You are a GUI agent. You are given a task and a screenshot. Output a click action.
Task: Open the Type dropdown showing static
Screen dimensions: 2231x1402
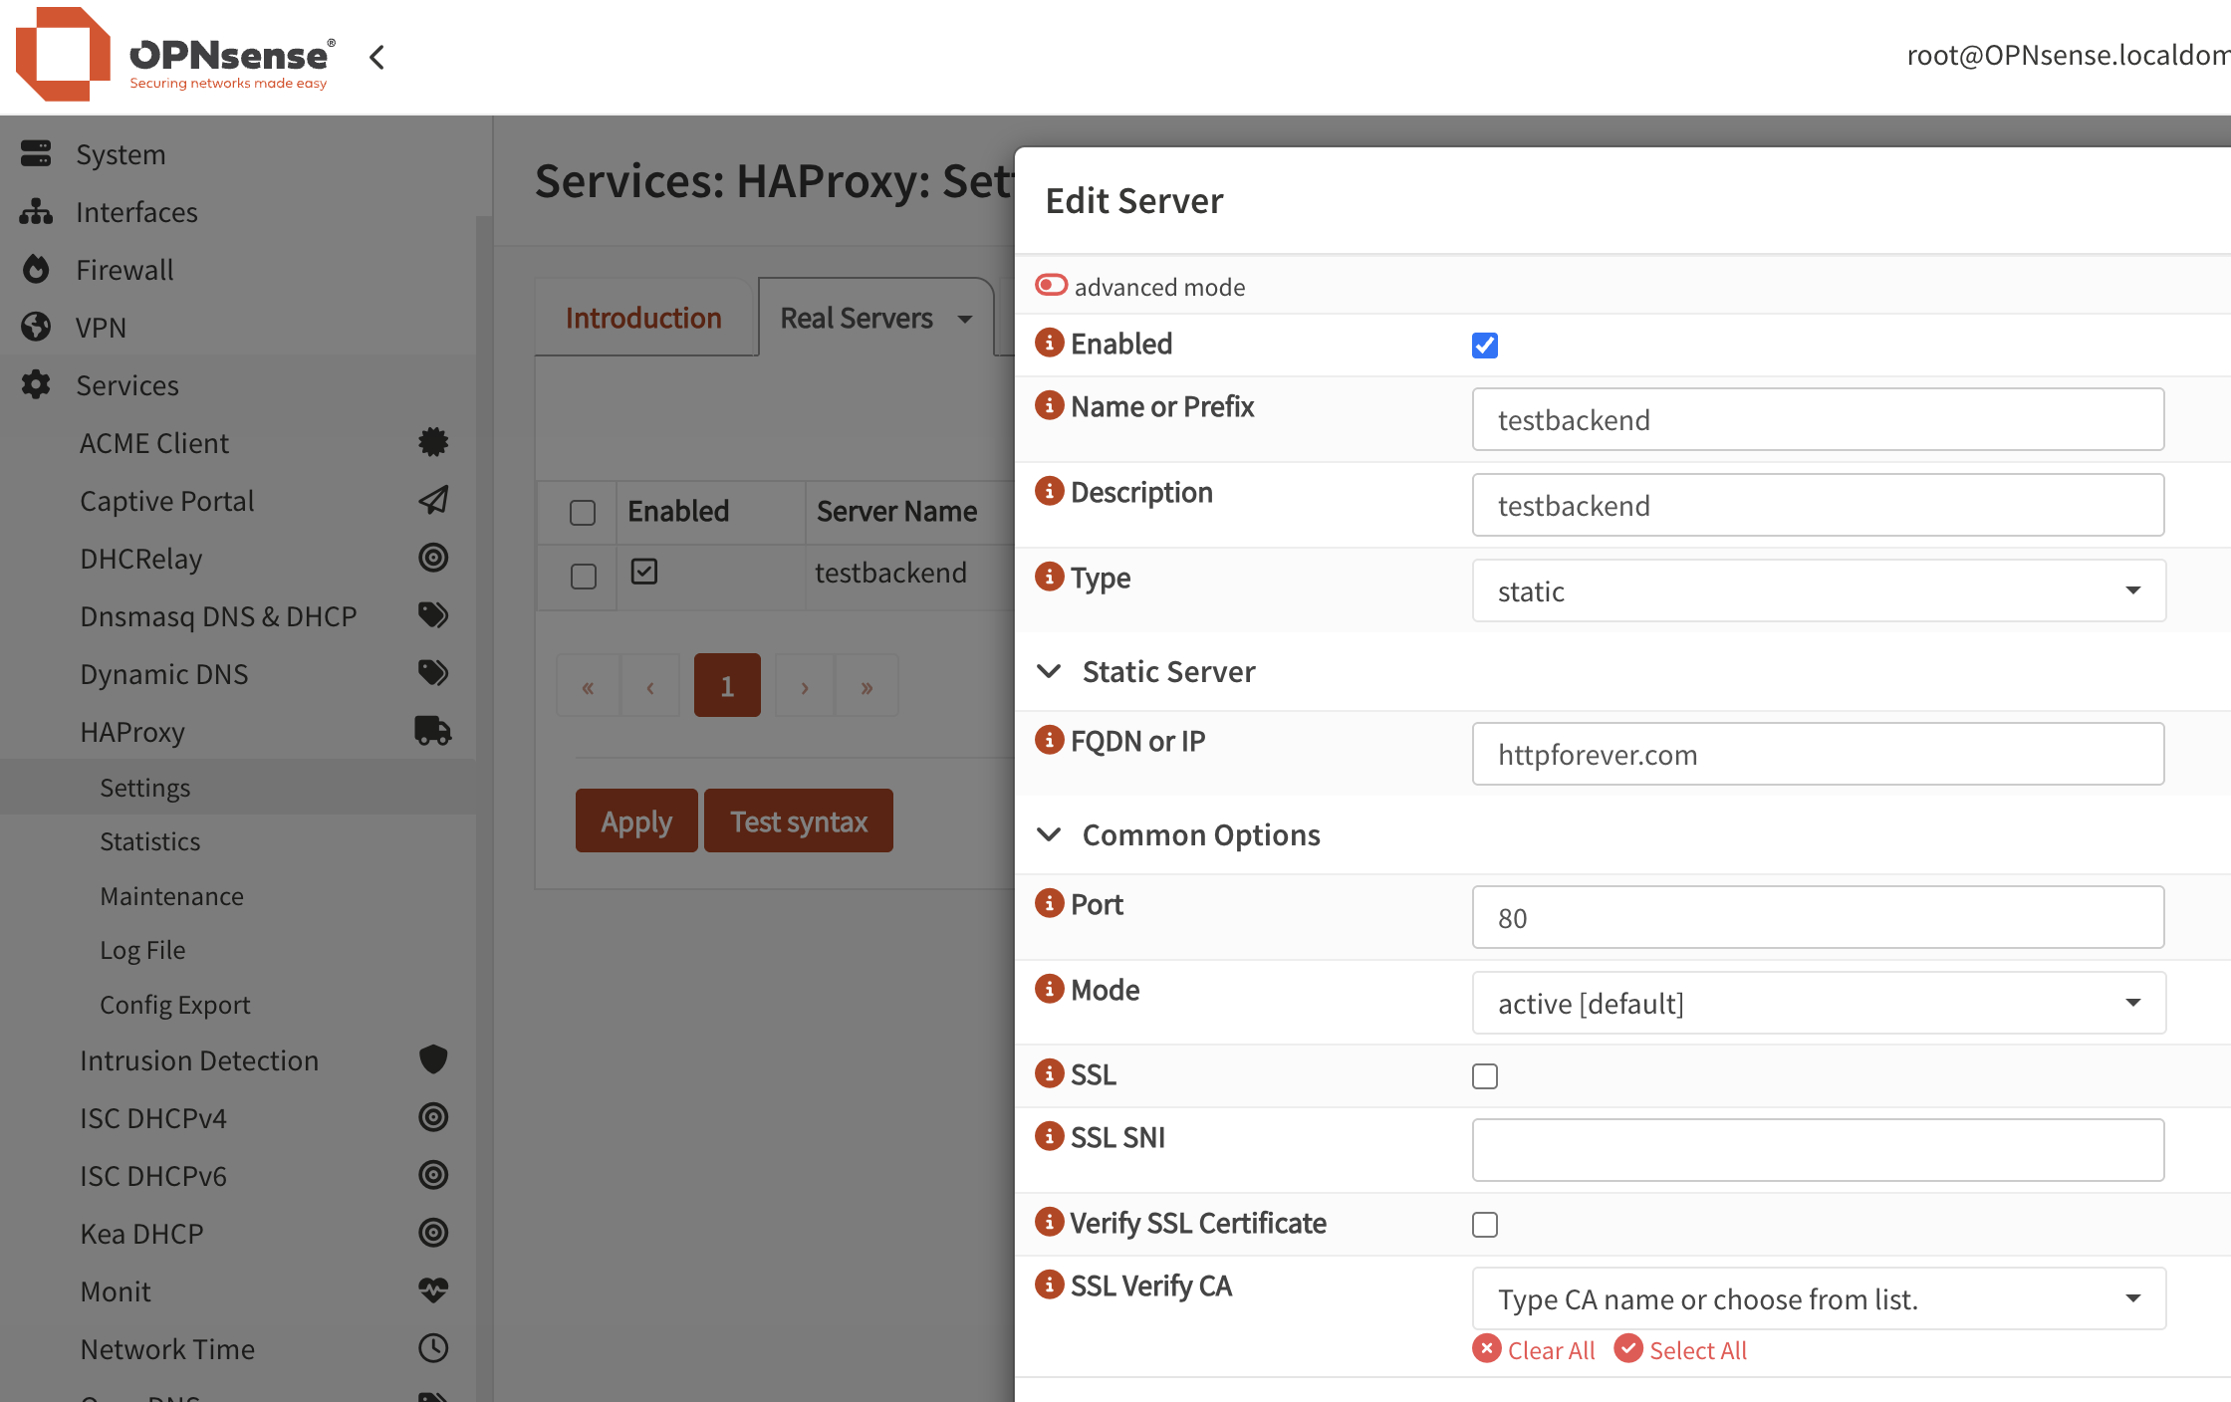point(1818,590)
